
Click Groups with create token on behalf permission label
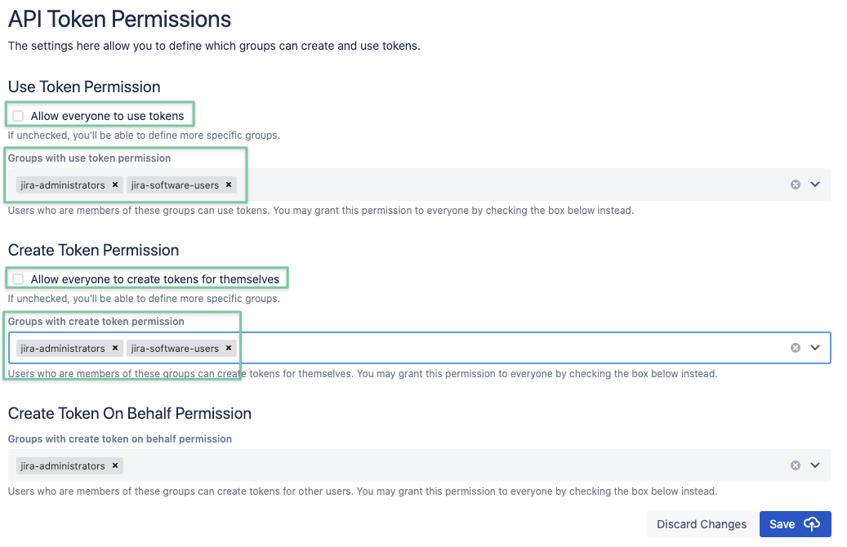[x=120, y=439]
